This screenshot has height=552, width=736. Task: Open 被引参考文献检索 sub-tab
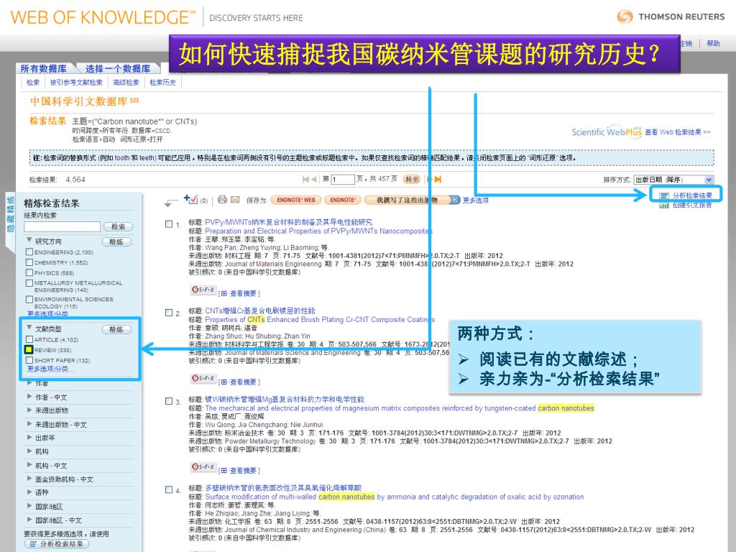(76, 83)
